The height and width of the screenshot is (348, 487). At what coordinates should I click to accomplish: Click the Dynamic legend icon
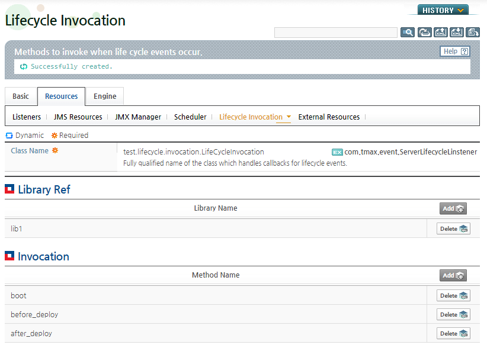(x=9, y=136)
